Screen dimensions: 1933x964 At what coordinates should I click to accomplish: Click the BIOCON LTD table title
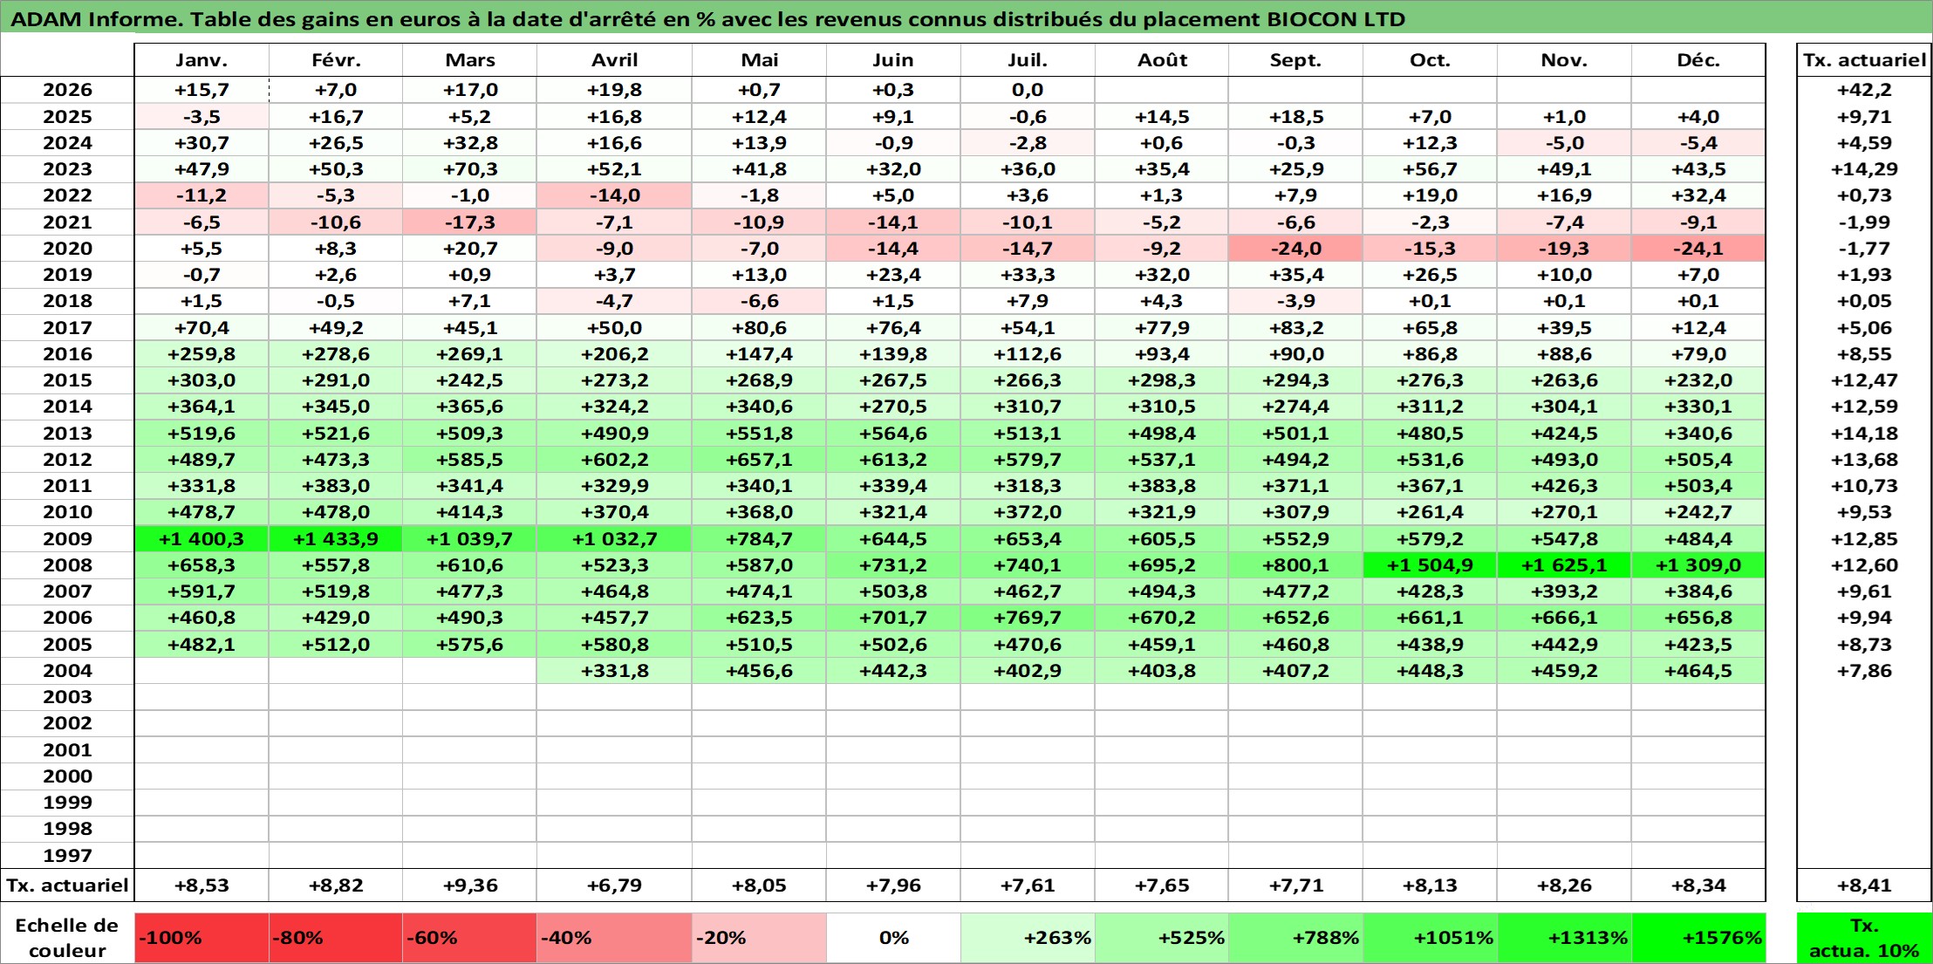coord(707,19)
